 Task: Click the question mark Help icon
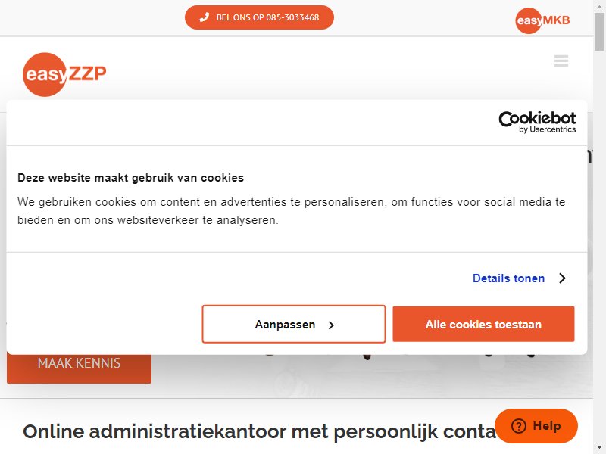pos(518,426)
